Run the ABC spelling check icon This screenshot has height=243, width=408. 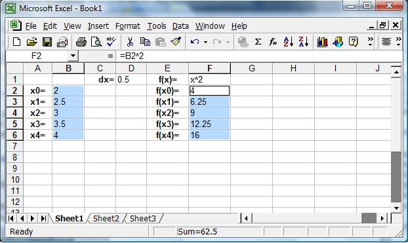coord(112,41)
